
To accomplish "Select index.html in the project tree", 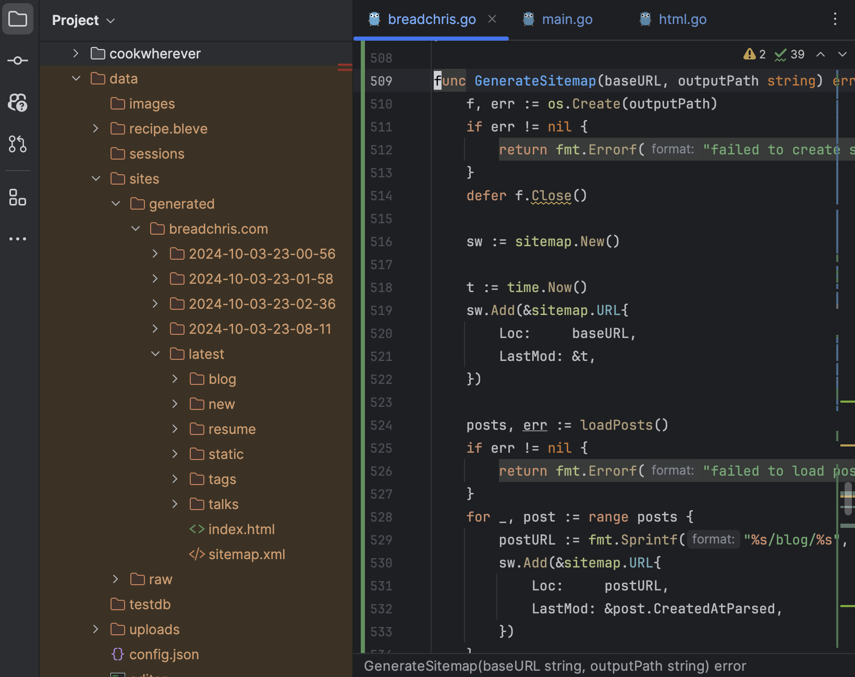I will [x=196, y=529].
